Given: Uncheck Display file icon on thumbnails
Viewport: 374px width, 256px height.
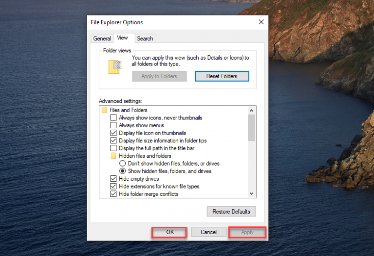Looking at the screenshot, I should [113, 133].
